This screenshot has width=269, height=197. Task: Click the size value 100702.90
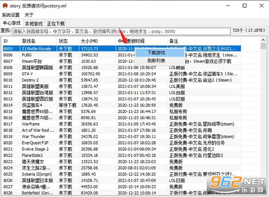[x=91, y=74]
